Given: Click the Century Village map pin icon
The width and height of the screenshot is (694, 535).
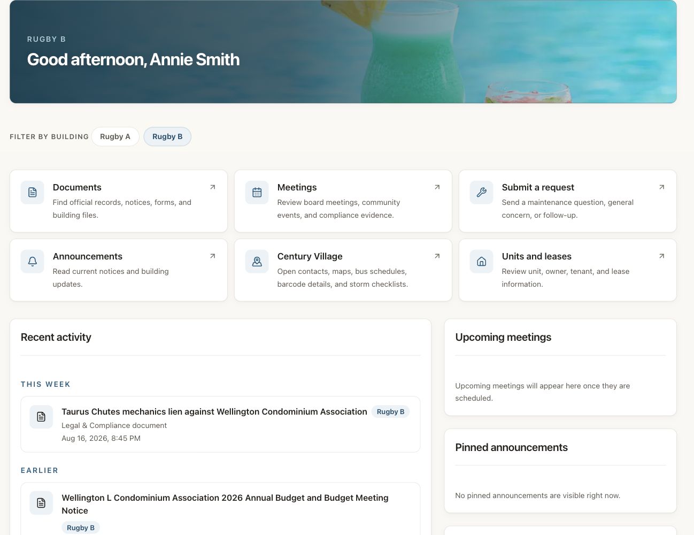Looking at the screenshot, I should 257,261.
